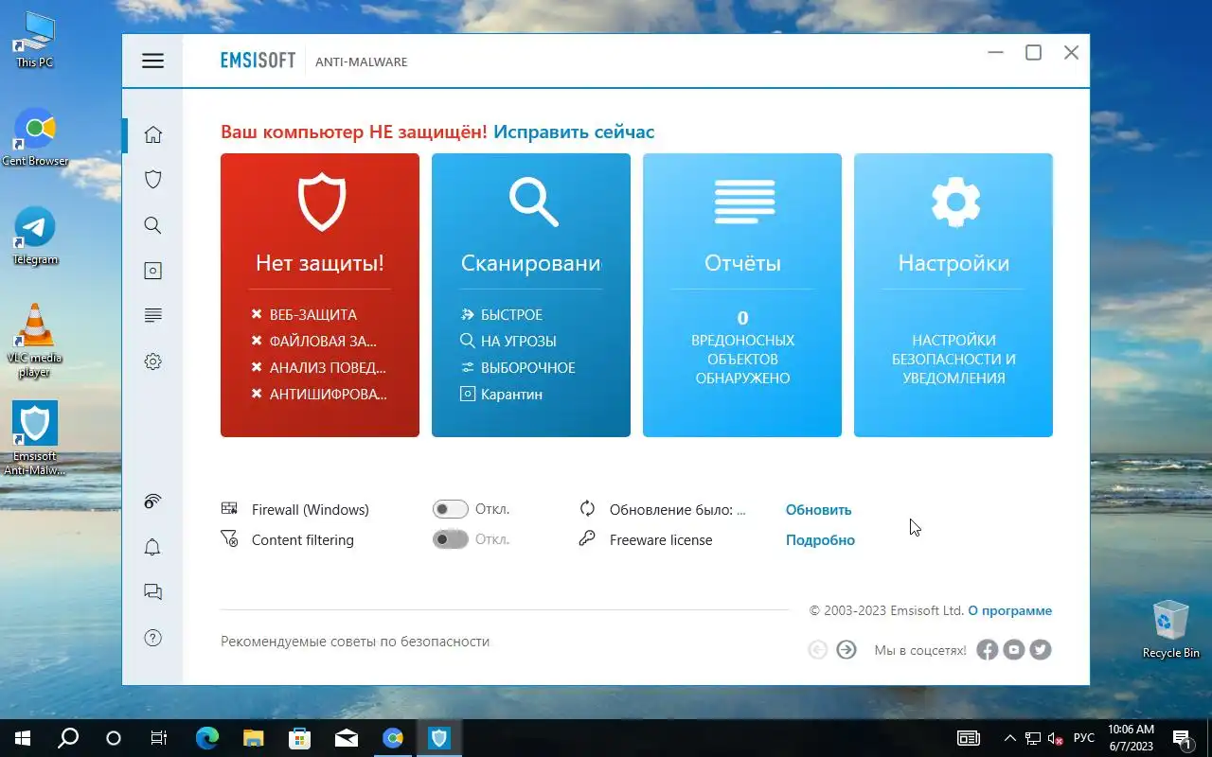Open Cent Browser desktop shortcut
Viewport: 1212px width, 757px height.
coord(35,138)
